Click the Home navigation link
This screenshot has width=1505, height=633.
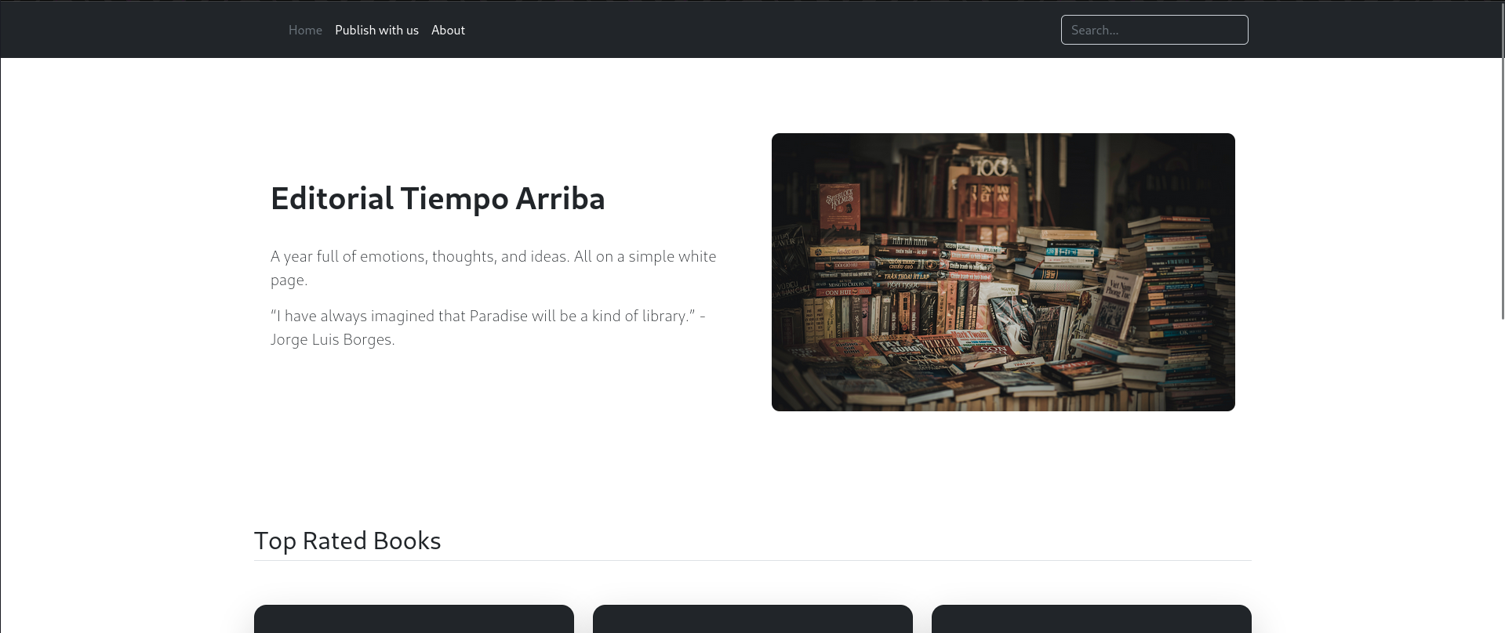pos(305,30)
